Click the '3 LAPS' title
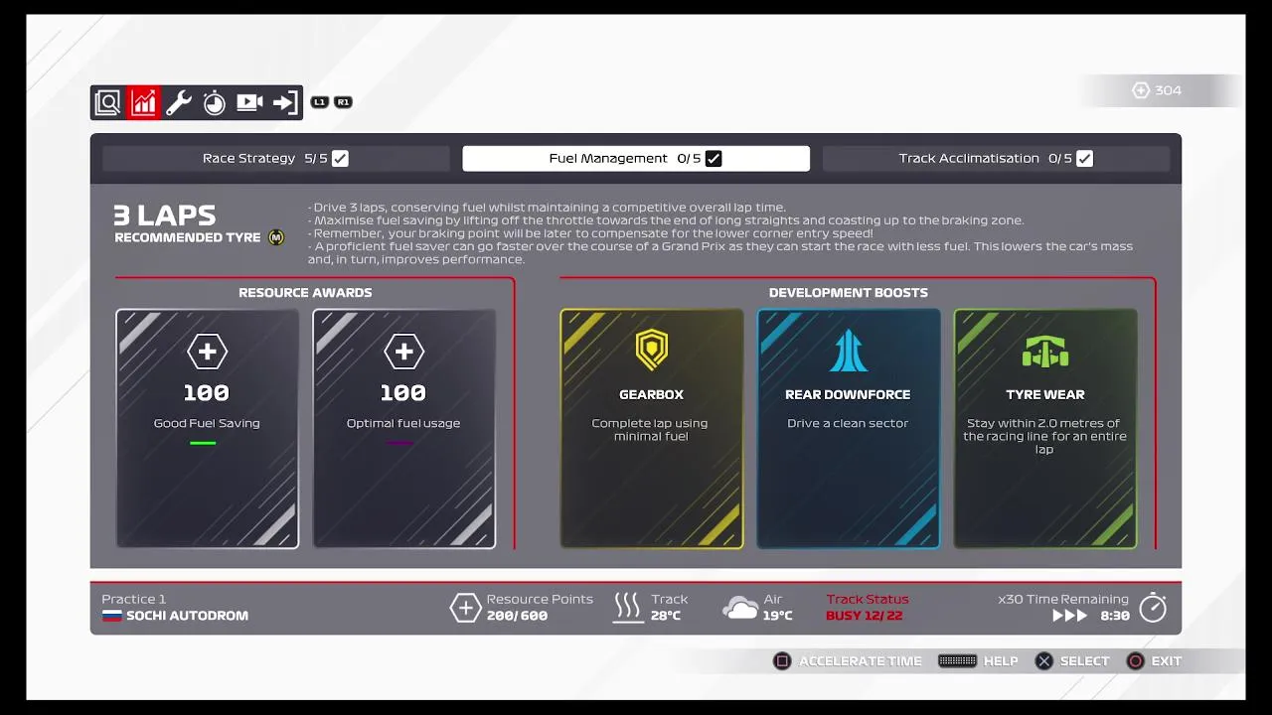The image size is (1272, 715). (x=165, y=215)
